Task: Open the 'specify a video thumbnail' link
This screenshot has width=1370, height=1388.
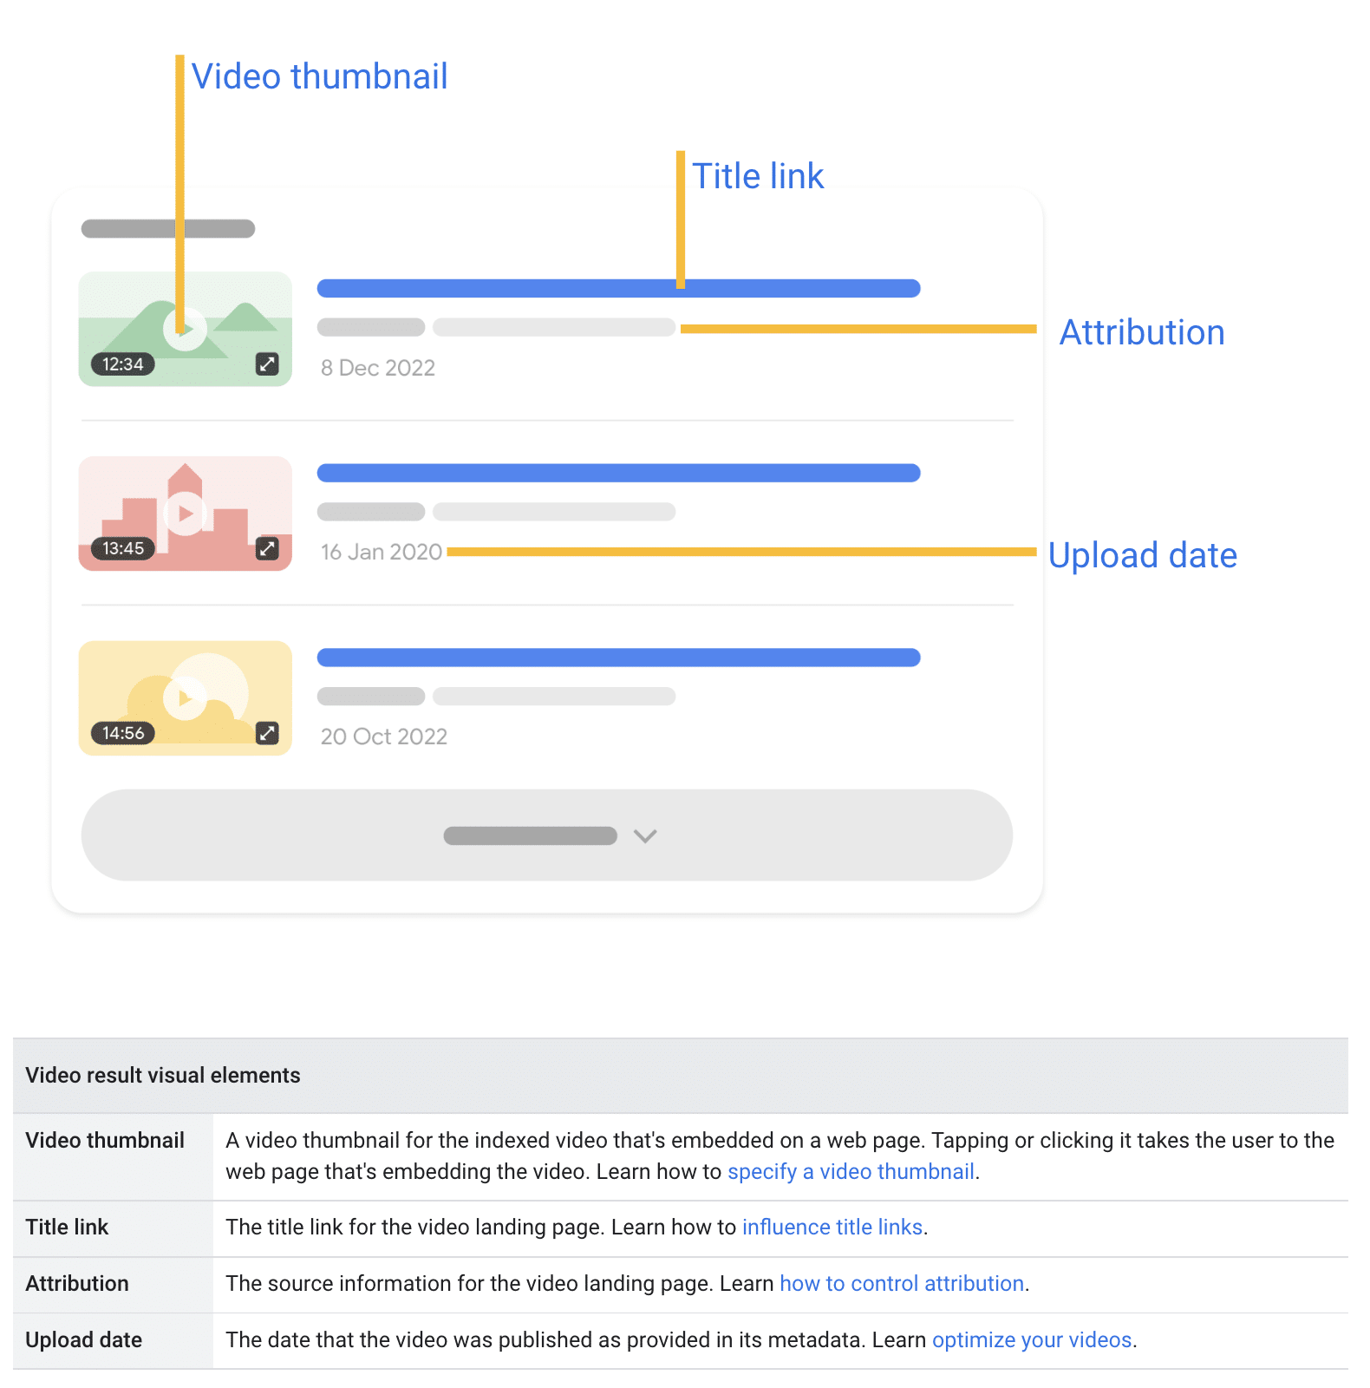Action: (x=851, y=1172)
